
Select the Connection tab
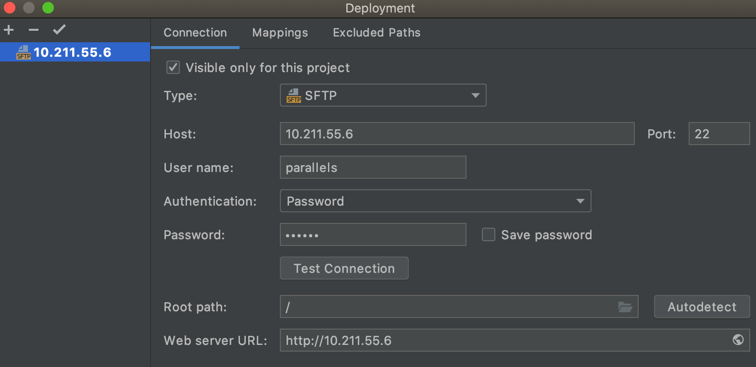pos(195,33)
